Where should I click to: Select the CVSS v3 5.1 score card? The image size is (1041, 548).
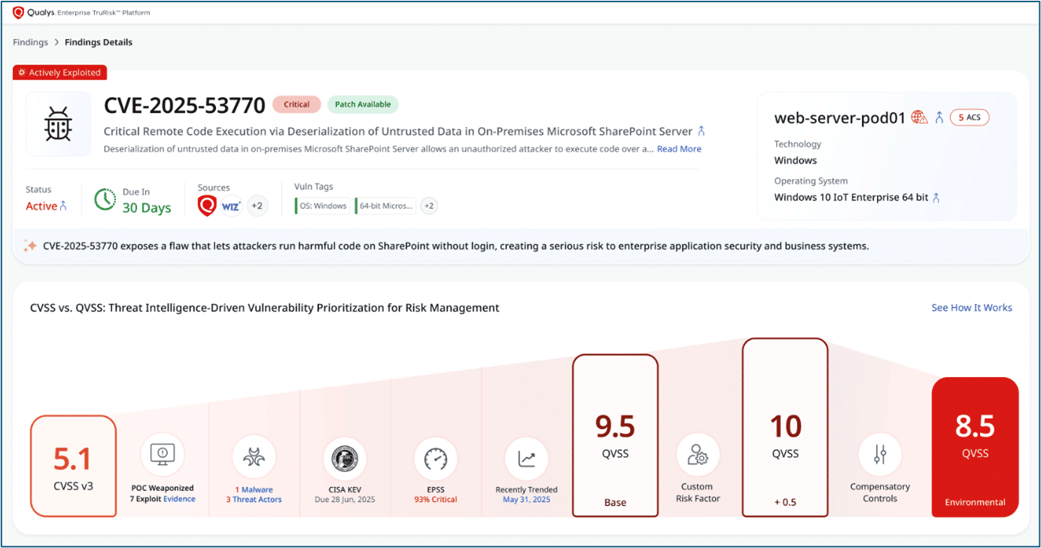tap(73, 466)
